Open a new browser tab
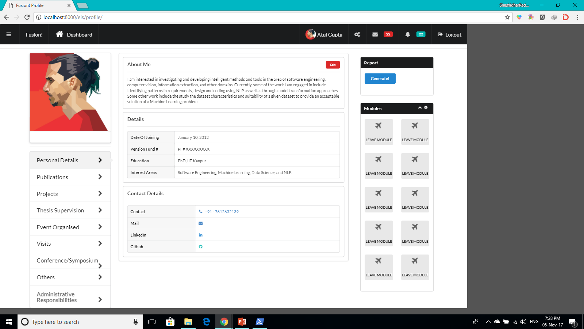The image size is (584, 329). pyautogui.click(x=82, y=5)
